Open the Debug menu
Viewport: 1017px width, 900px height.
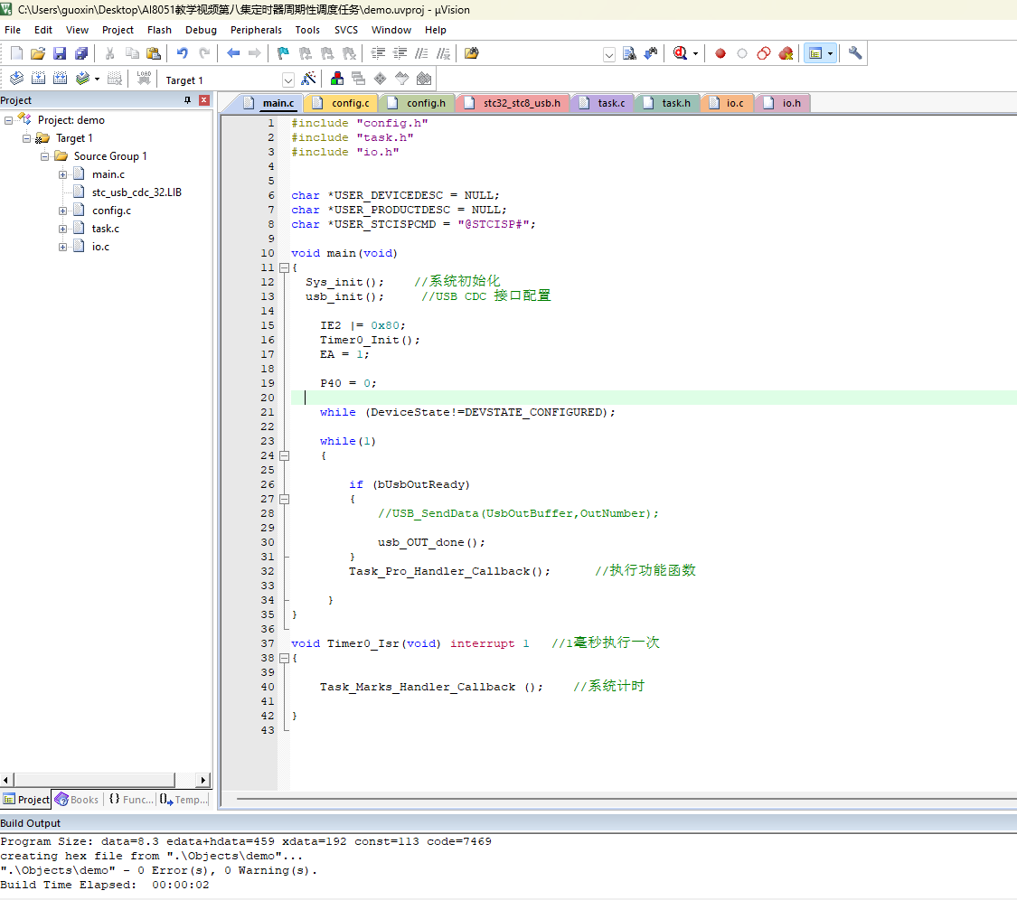[201, 30]
